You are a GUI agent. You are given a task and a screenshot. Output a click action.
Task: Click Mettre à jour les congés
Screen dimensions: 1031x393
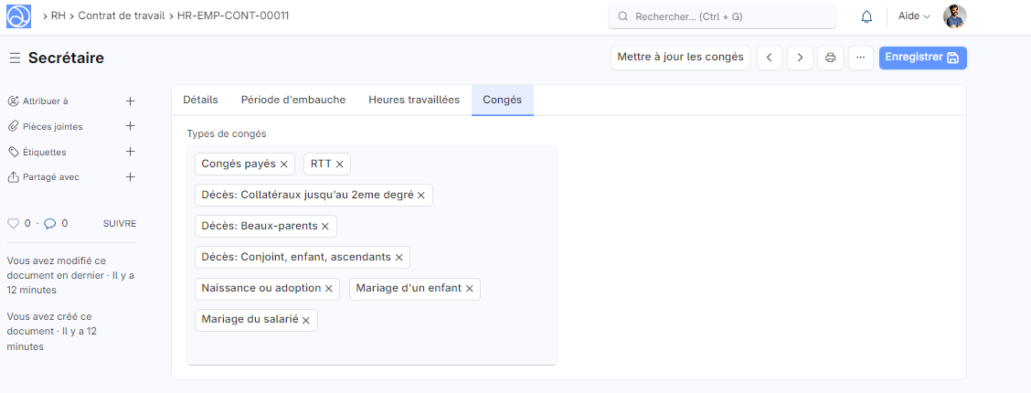click(x=680, y=58)
